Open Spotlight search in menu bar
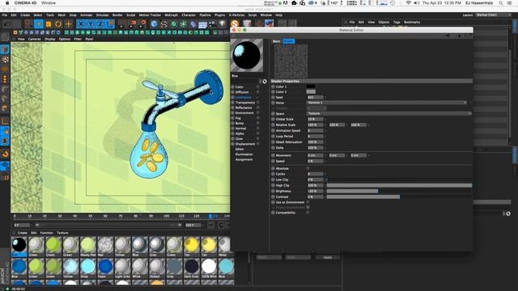The height and width of the screenshot is (291, 518). (501, 3)
